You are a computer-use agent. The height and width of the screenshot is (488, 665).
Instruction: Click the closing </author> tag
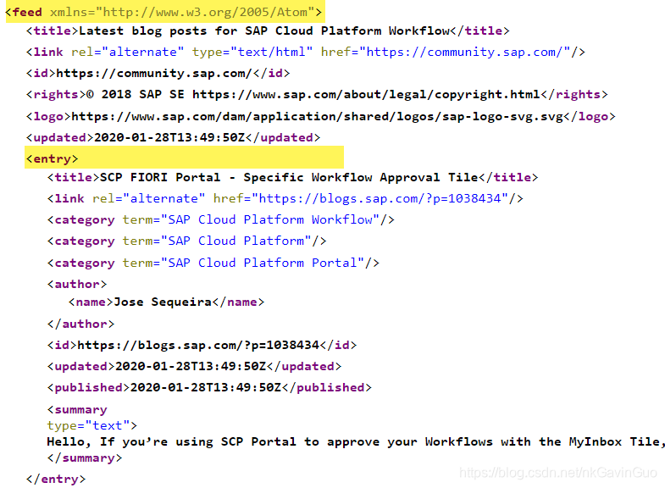click(x=80, y=324)
